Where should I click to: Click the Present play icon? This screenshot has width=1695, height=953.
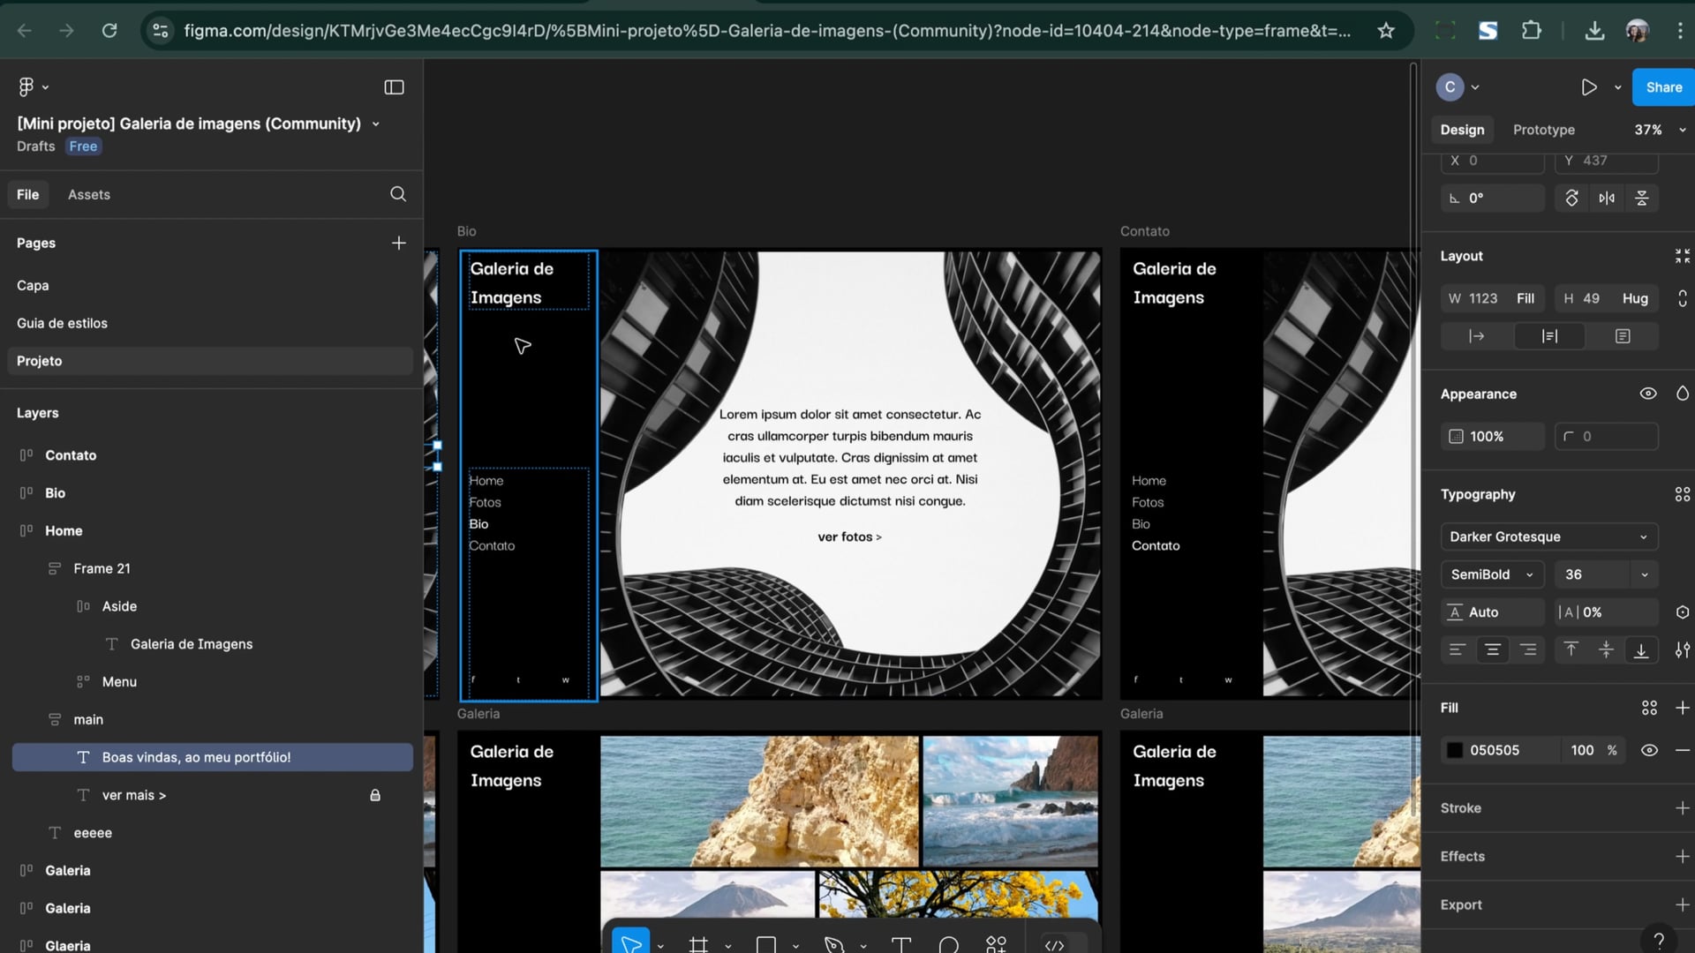[x=1588, y=87]
